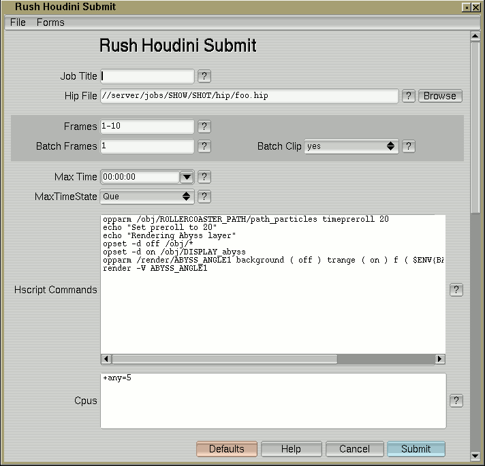This screenshot has width=485, height=466.
Task: Open the help for Max Time
Action: (204, 177)
